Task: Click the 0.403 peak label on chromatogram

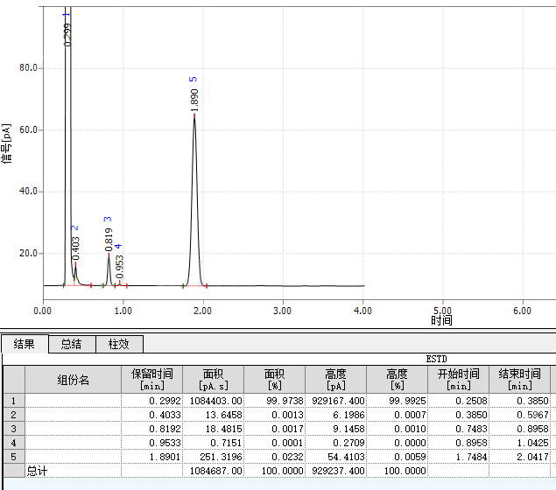Action: (x=76, y=248)
